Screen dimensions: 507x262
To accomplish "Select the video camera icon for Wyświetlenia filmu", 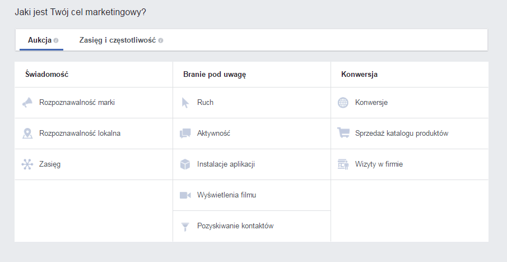I will pos(185,195).
